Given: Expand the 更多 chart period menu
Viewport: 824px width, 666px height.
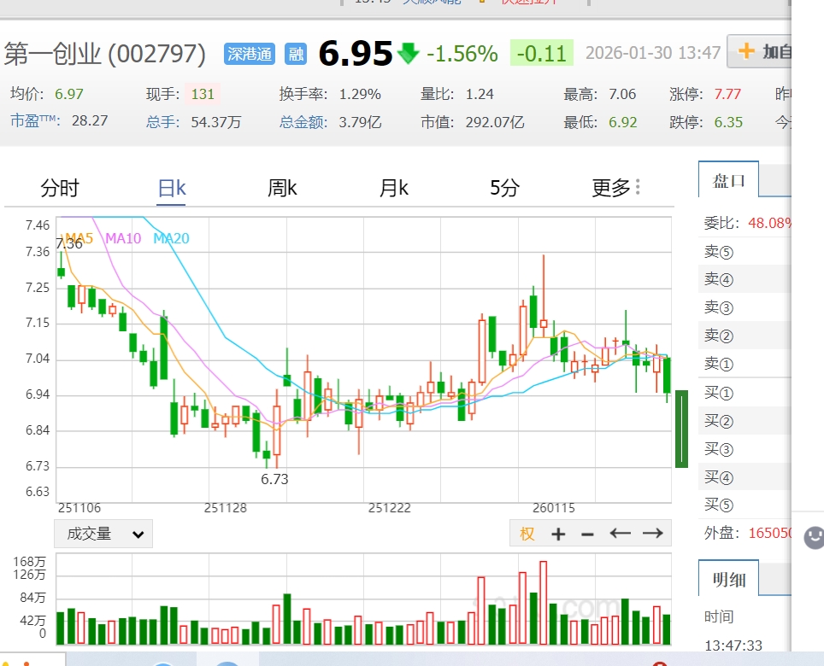Looking at the screenshot, I should [615, 188].
